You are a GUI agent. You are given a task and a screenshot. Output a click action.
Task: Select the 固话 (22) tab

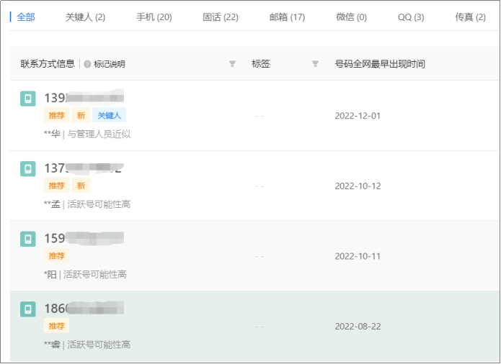[x=221, y=17]
